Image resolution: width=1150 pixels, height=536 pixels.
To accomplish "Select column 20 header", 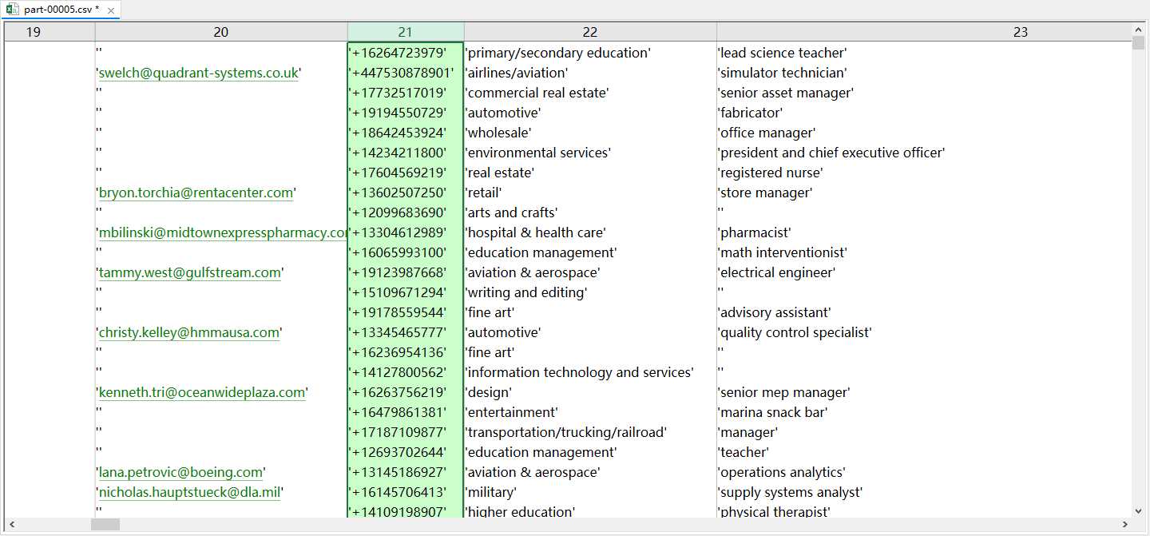I will point(221,32).
